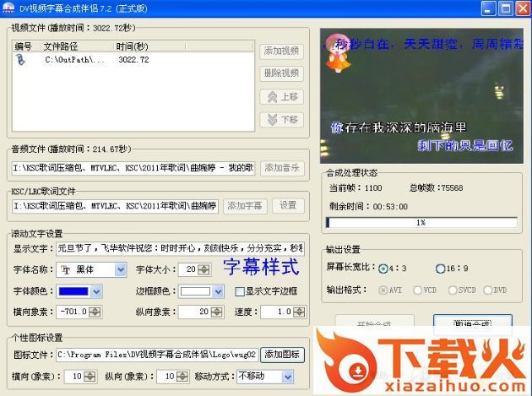Enable the 显示文字边框 checkbox
532x396 pixels.
coord(240,291)
